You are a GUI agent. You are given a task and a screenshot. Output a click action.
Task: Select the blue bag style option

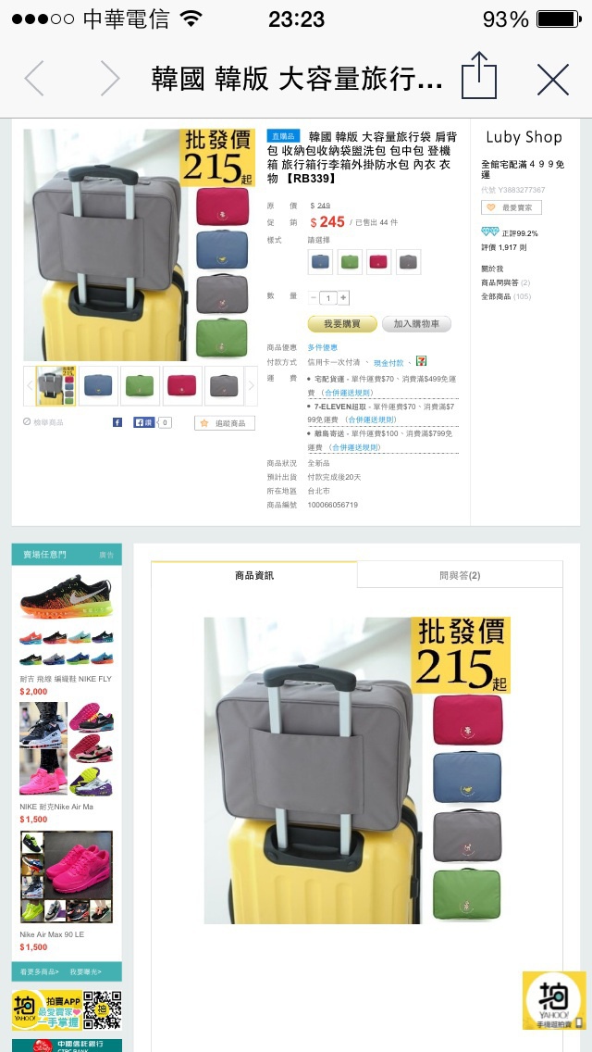[x=320, y=262]
